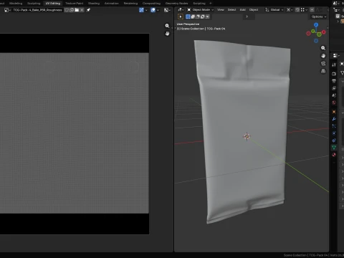The width and height of the screenshot is (344, 258).
Task: Click the pan hand gizmo in UV editor
Action: 167,34
